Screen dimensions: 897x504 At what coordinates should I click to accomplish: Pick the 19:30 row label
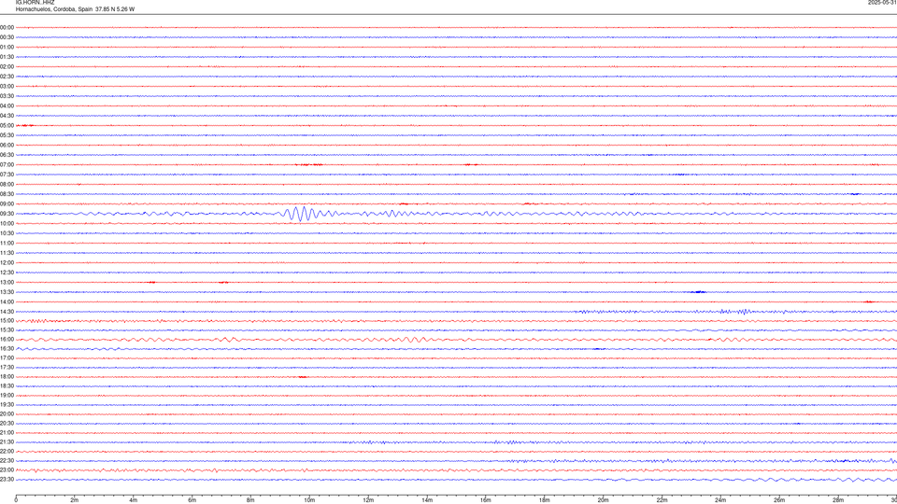point(7,404)
